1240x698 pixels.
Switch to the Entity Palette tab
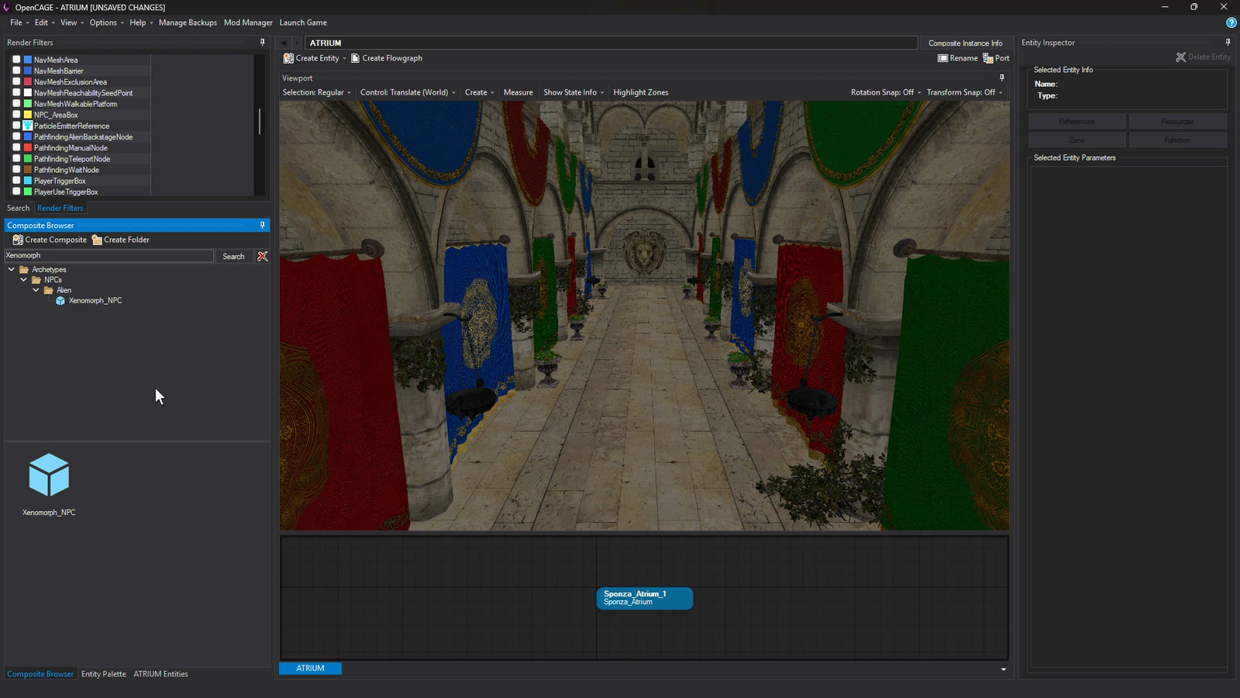point(103,674)
